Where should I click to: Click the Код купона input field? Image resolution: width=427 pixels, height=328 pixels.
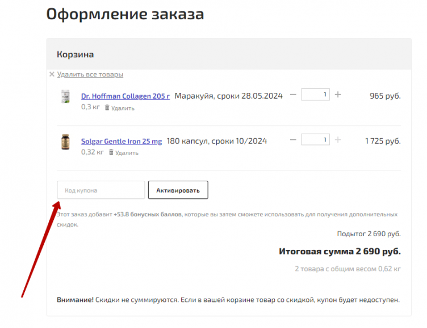click(x=101, y=190)
